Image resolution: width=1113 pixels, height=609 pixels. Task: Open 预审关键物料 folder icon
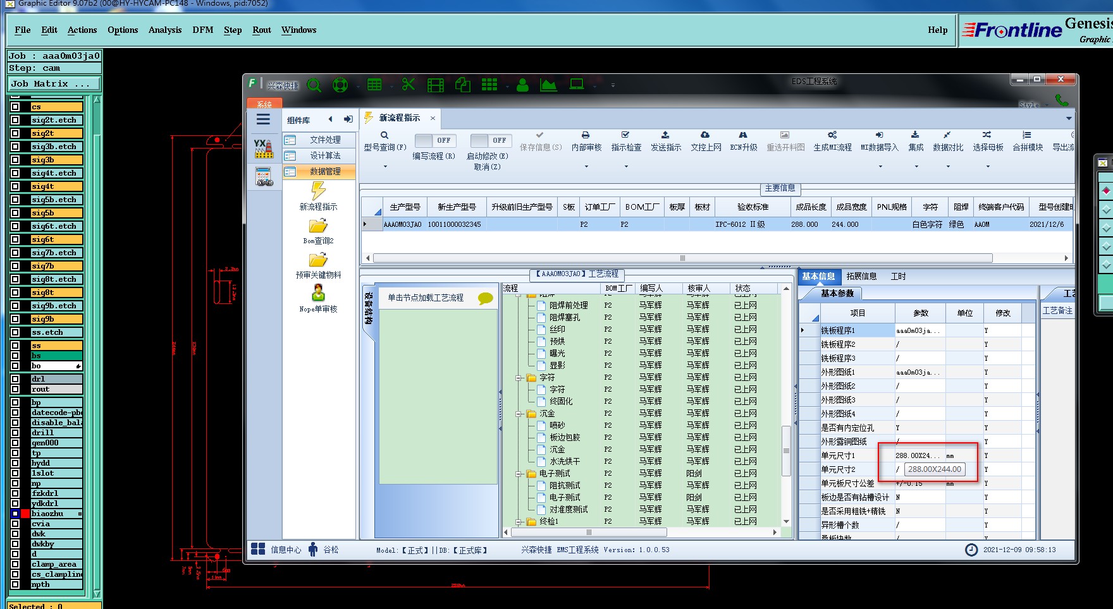click(x=318, y=260)
